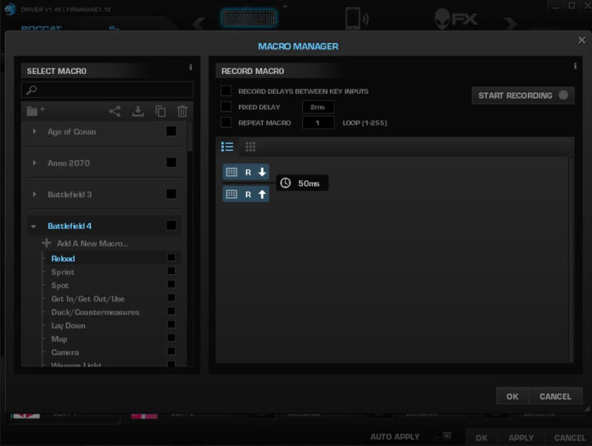Expand the Anno 2070 folder arrow
The width and height of the screenshot is (592, 446).
click(x=35, y=163)
